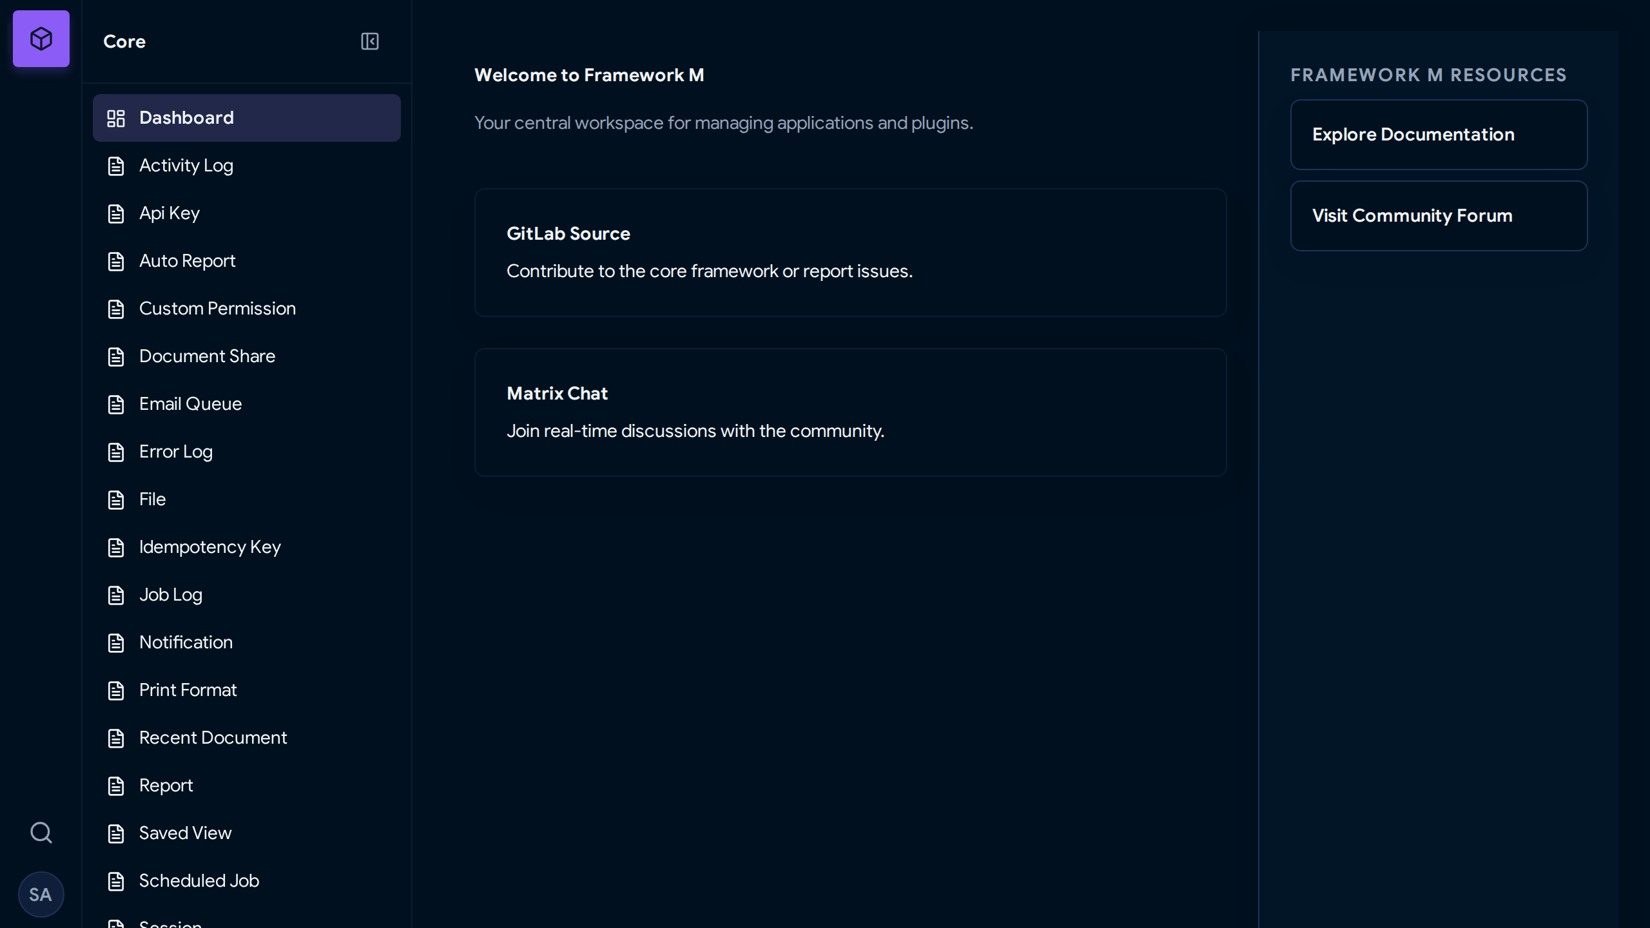Open the SA user avatar
The image size is (1650, 928).
pos(41,894)
